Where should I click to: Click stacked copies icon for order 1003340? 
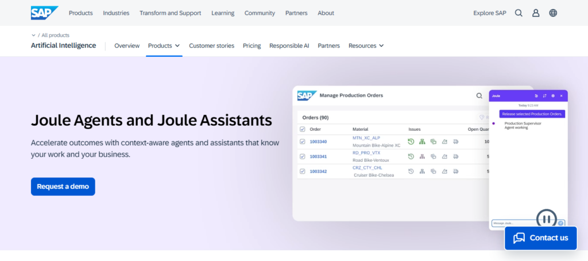click(x=434, y=142)
